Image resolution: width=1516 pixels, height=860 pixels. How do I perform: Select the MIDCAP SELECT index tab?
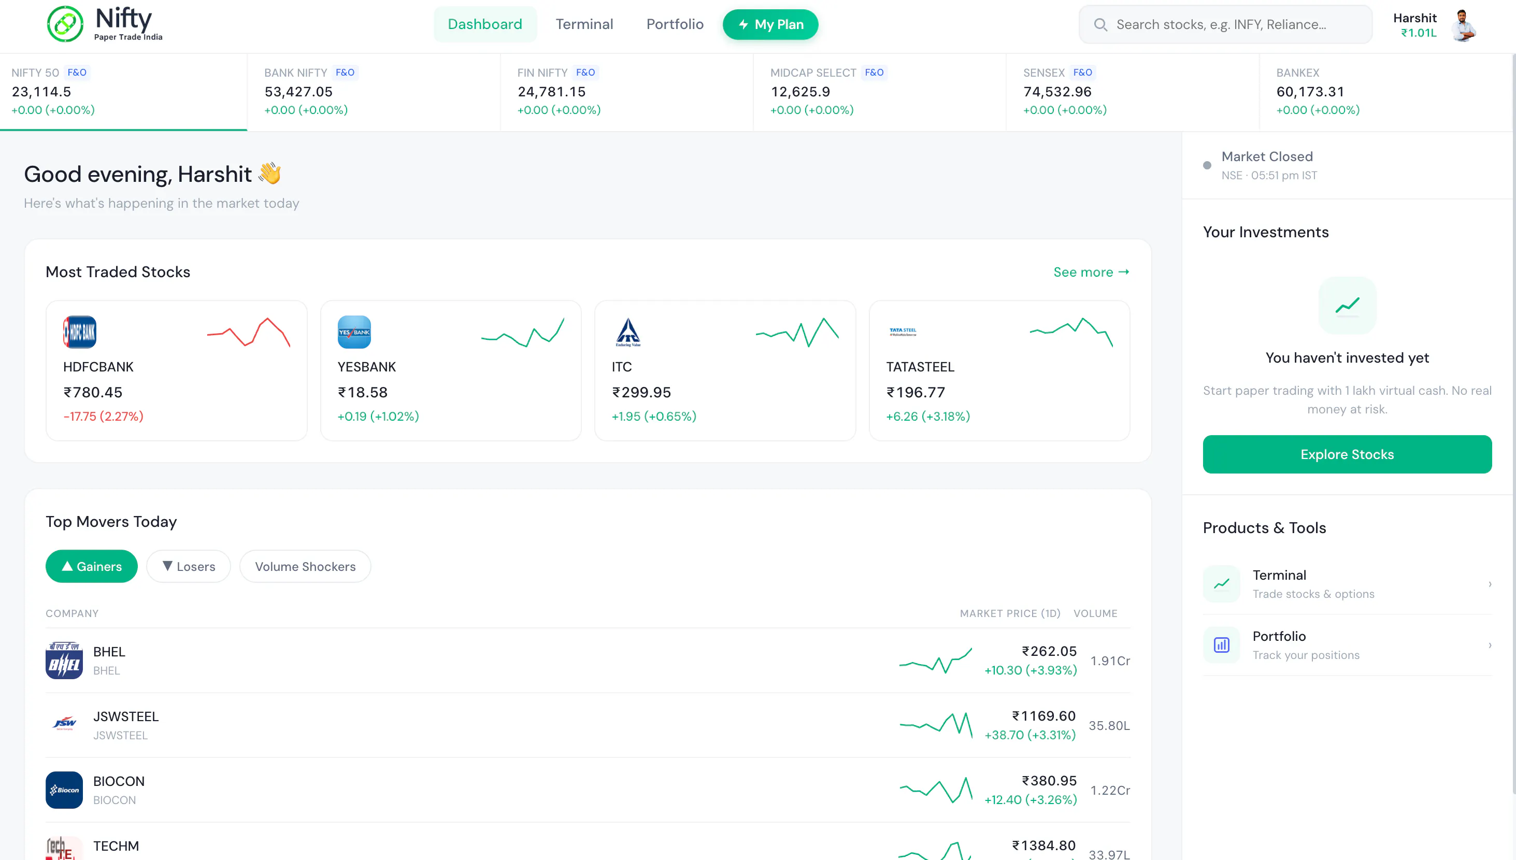point(880,92)
